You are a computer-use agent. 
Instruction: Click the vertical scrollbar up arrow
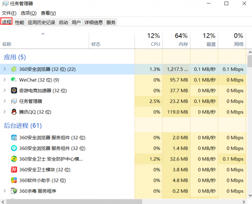point(250,52)
